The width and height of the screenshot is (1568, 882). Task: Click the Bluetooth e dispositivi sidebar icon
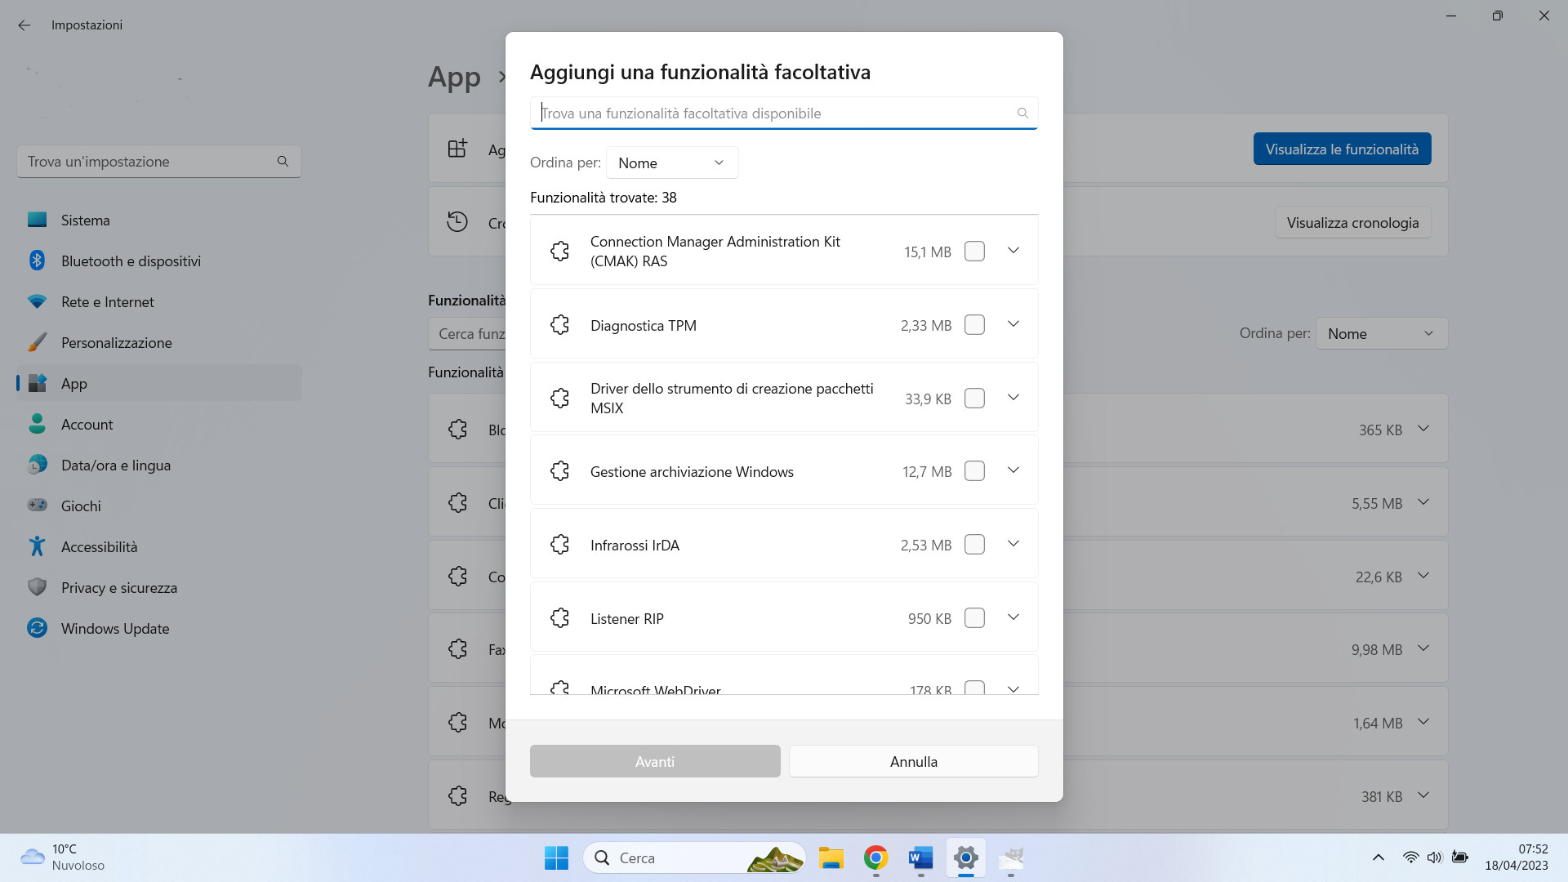tap(37, 261)
